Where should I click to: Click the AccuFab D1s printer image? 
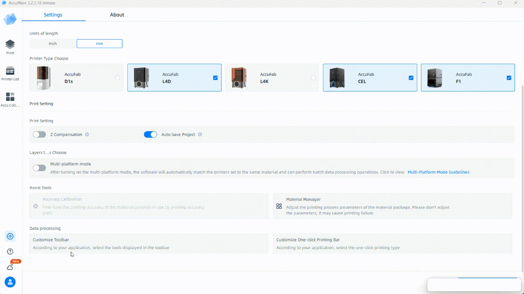(x=43, y=78)
